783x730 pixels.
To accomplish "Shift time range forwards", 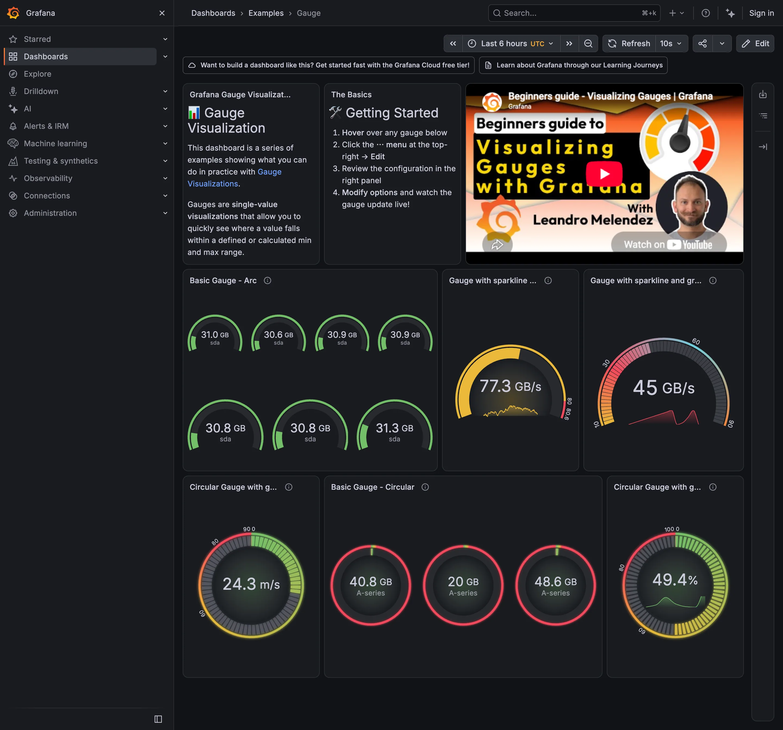I will [569, 43].
